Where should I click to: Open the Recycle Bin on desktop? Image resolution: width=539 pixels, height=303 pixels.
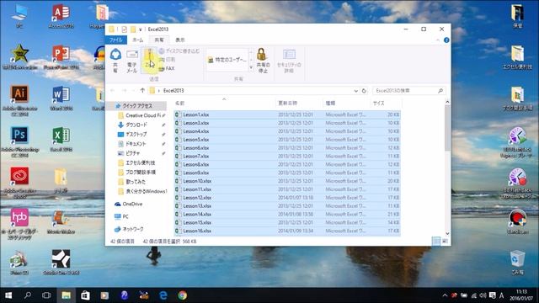tap(518, 263)
